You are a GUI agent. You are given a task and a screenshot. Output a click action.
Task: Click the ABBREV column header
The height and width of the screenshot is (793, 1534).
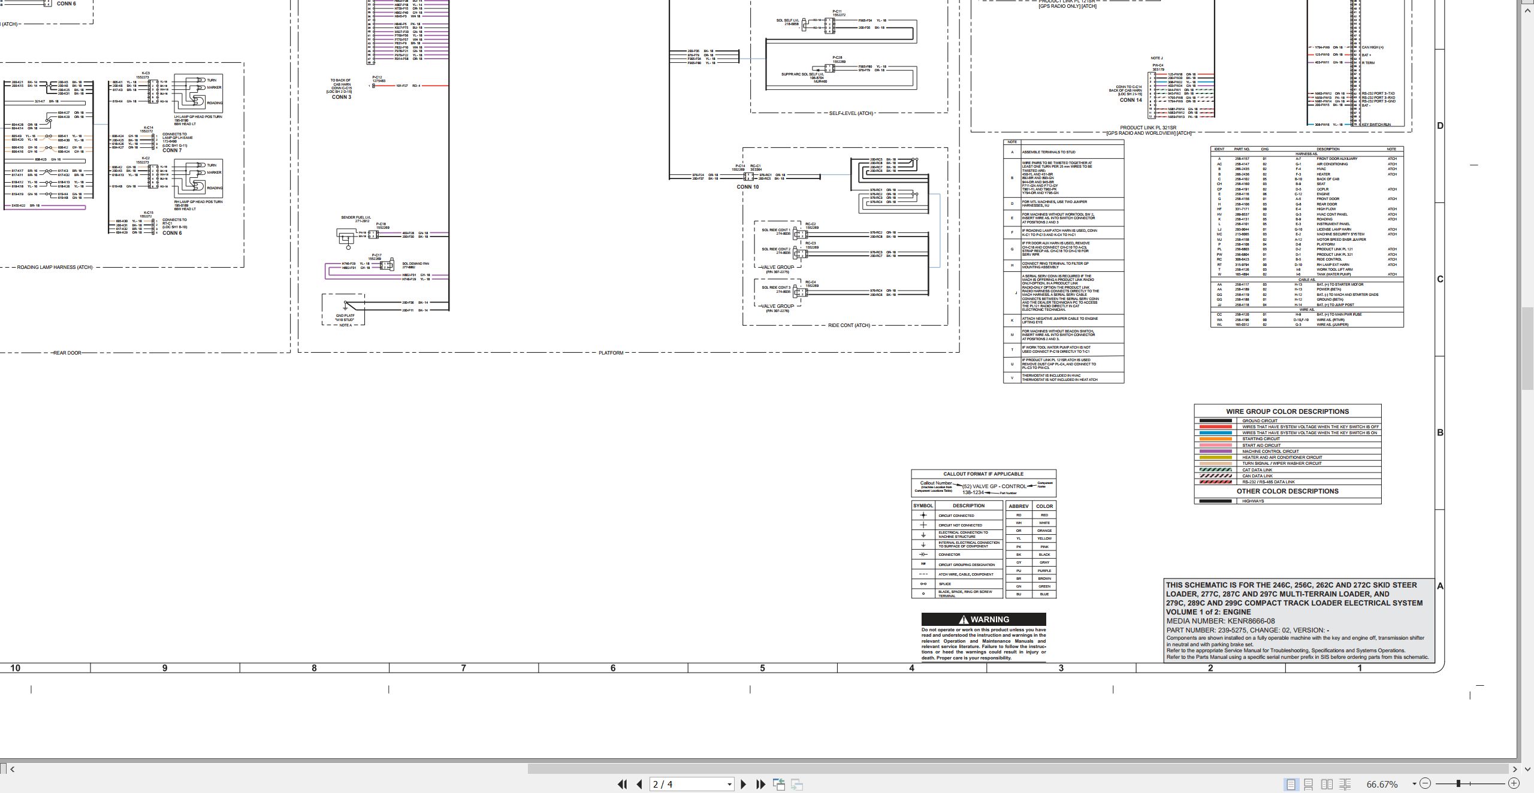tap(1019, 506)
